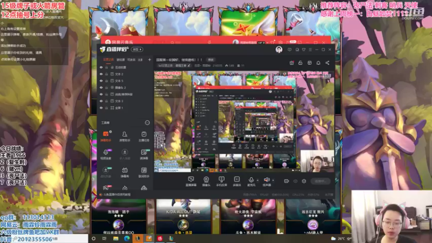Click Task View icon on taskbar
432x243 pixels.
[104, 239]
